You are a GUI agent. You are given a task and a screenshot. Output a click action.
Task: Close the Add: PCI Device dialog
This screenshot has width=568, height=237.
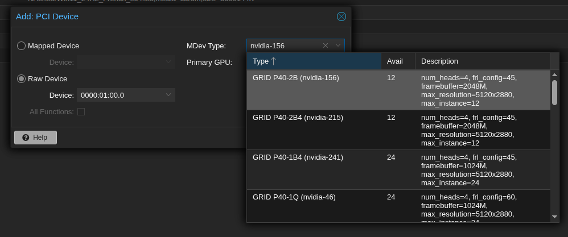341,16
